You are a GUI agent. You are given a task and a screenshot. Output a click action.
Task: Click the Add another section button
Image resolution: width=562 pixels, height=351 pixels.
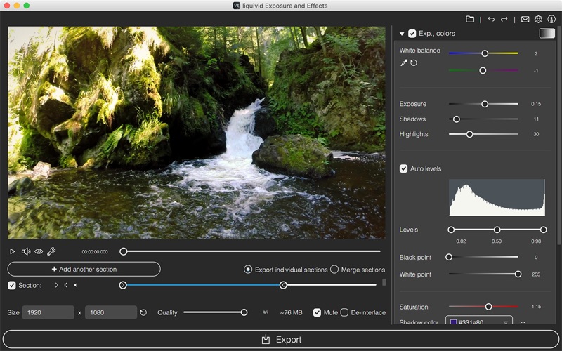(x=84, y=270)
